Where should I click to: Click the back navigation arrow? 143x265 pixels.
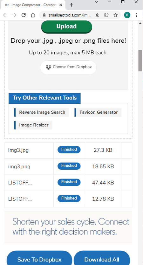[5, 15]
